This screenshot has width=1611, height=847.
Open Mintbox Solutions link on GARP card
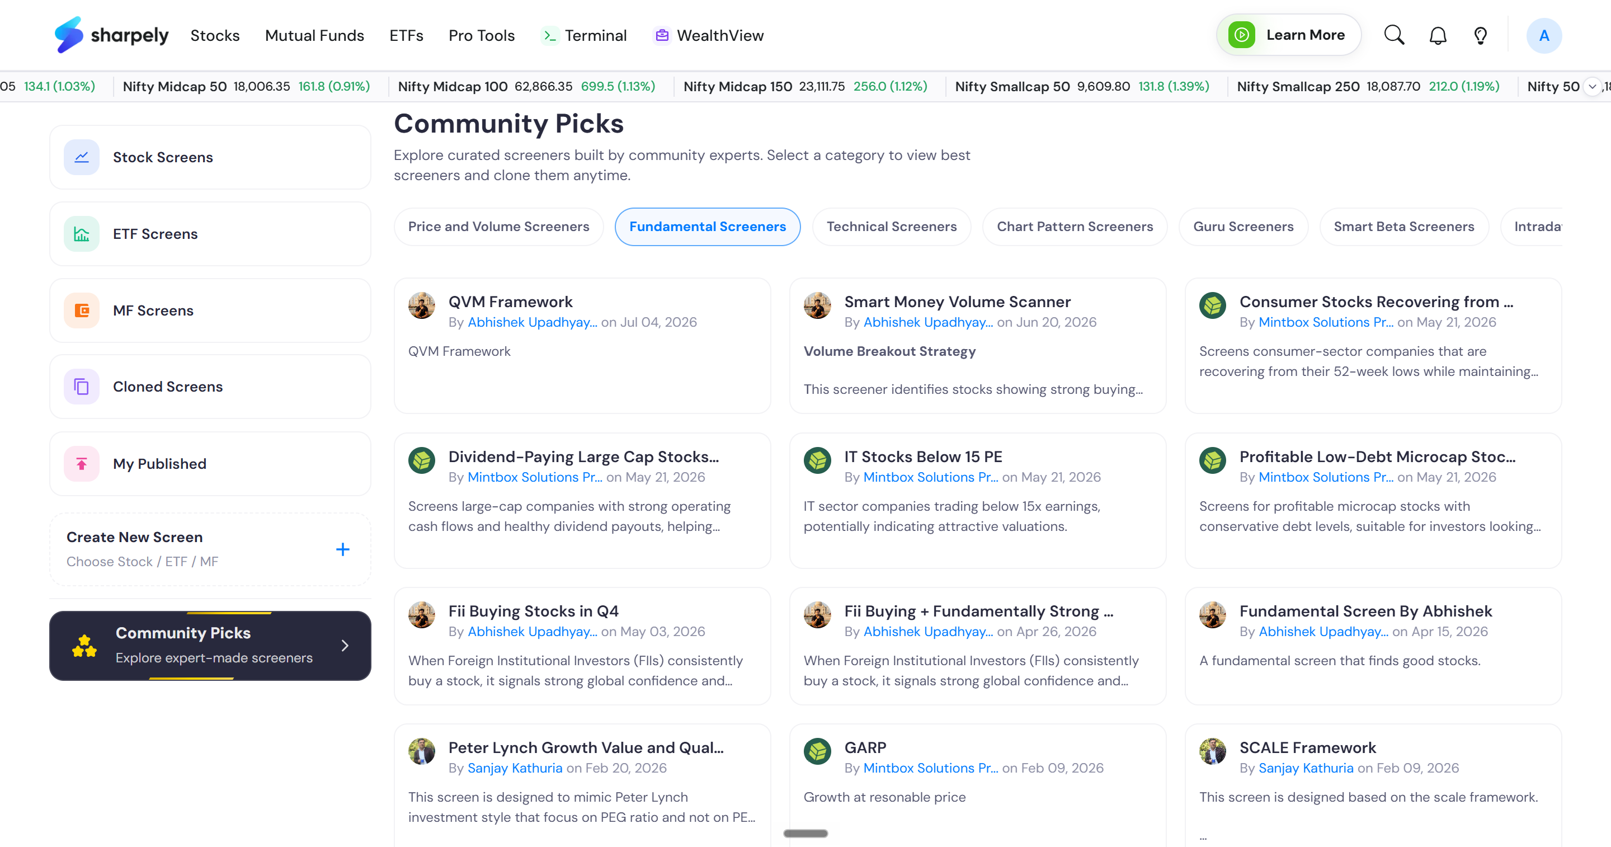[931, 768]
